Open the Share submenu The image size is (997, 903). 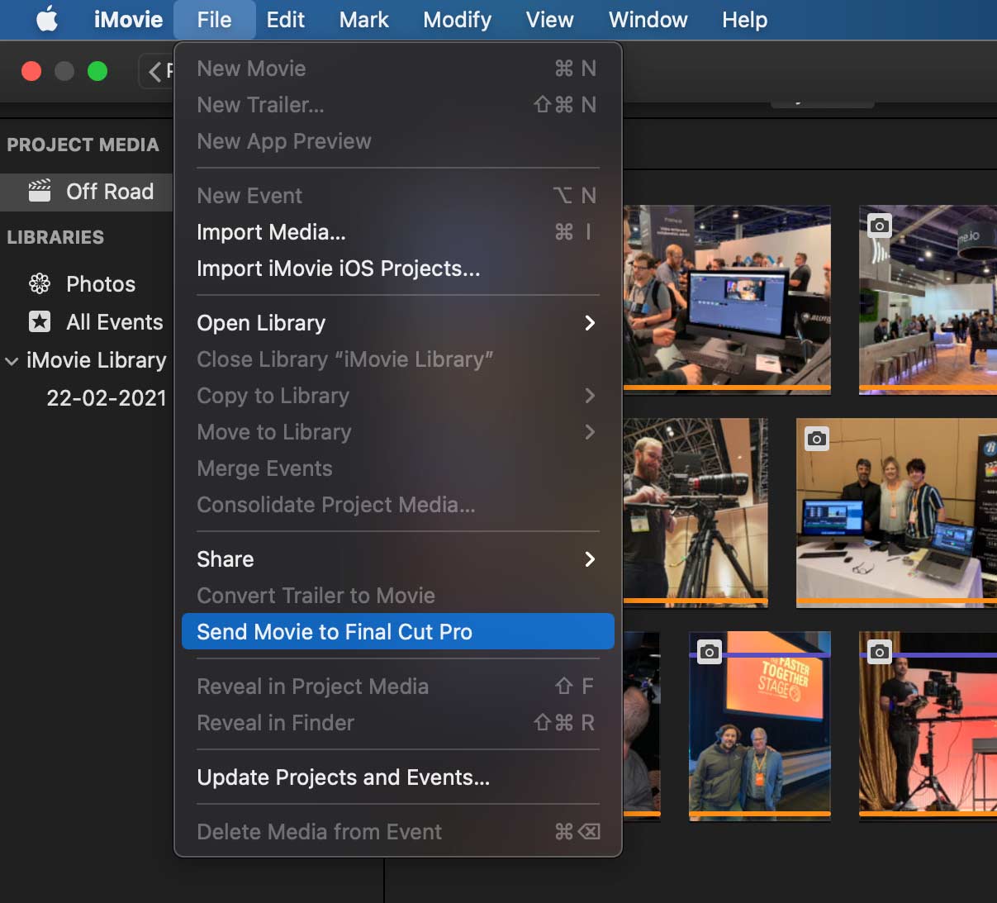(x=397, y=559)
